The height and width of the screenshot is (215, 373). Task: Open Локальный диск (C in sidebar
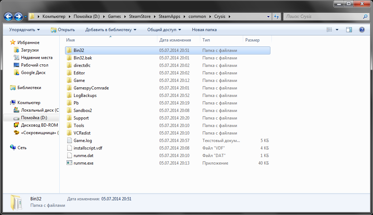click(x=40, y=110)
